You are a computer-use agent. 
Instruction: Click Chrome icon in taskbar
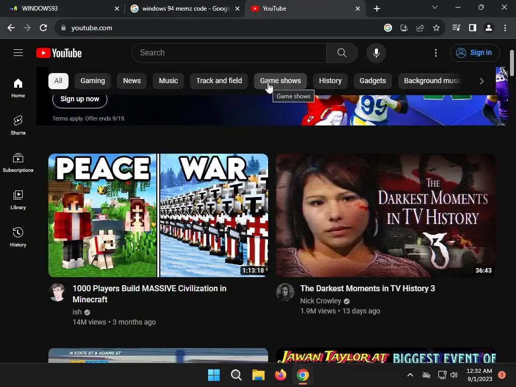point(303,375)
